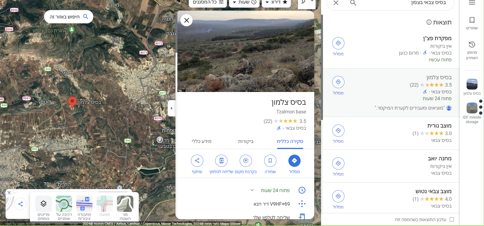This screenshot has width=484, height=226.
Task: Expand the opening hours פתוח 24 שעות chevron
Action: (x=252, y=190)
